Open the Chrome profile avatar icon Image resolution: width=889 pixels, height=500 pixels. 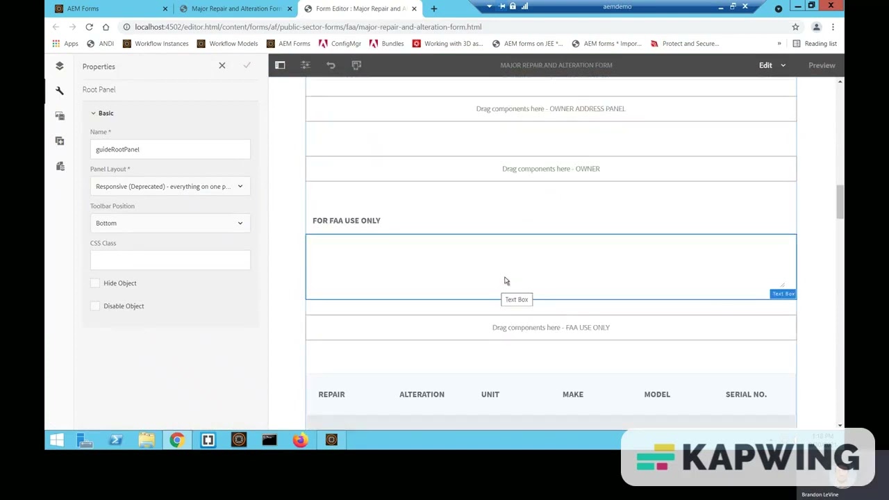coord(817,26)
